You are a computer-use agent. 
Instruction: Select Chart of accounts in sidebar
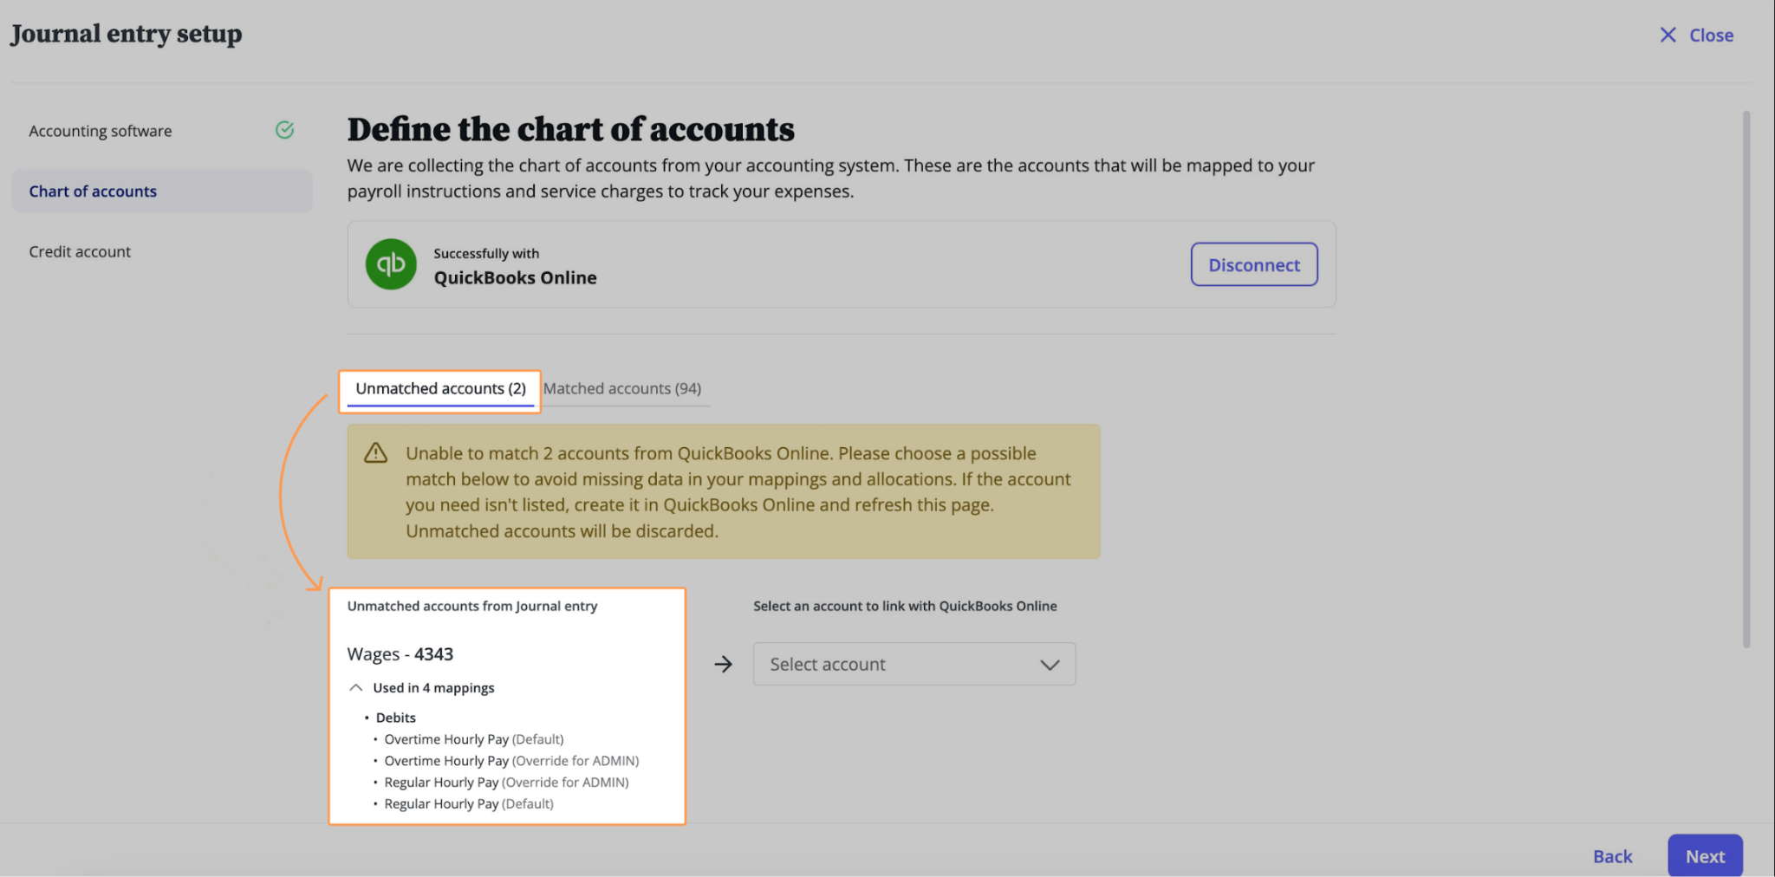pyautogui.click(x=161, y=191)
